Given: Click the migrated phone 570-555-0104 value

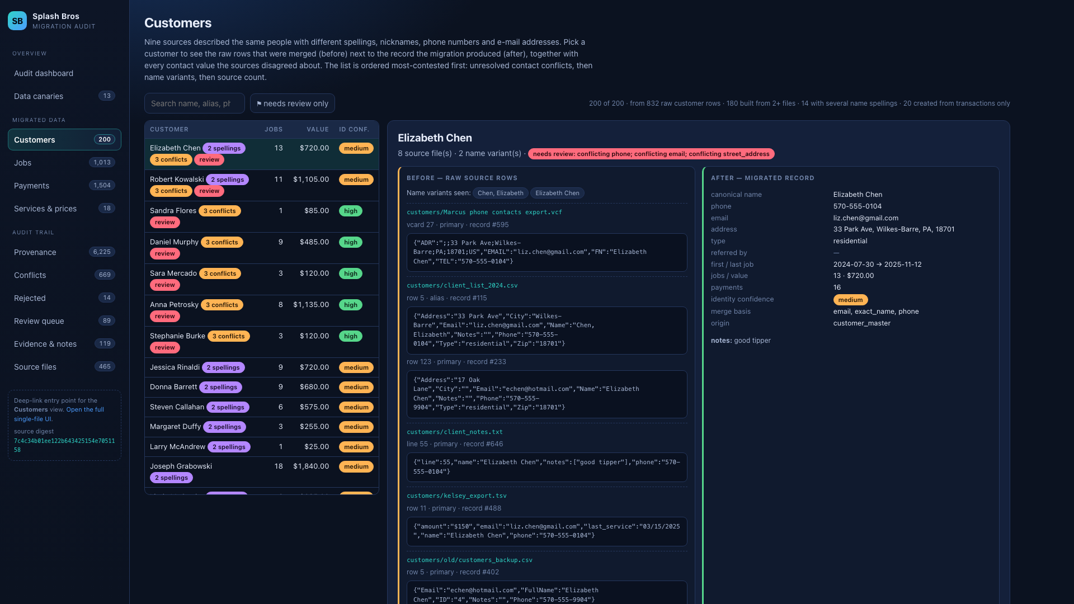Looking at the screenshot, I should coord(858,206).
